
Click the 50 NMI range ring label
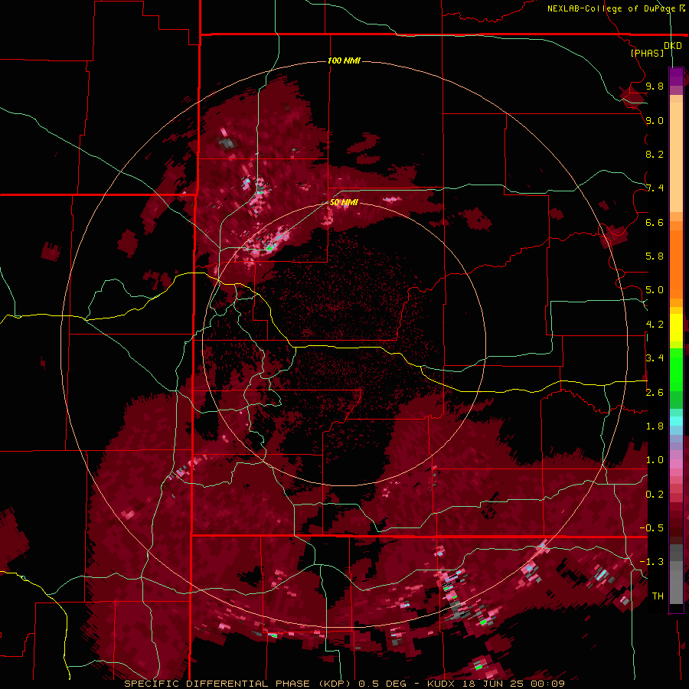[344, 202]
